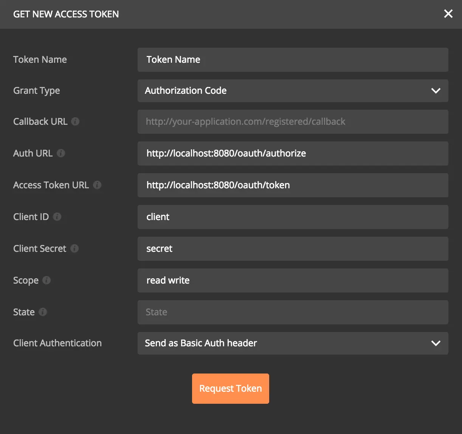Expand the Client Authentication dropdown
462x434 pixels.
[293, 343]
